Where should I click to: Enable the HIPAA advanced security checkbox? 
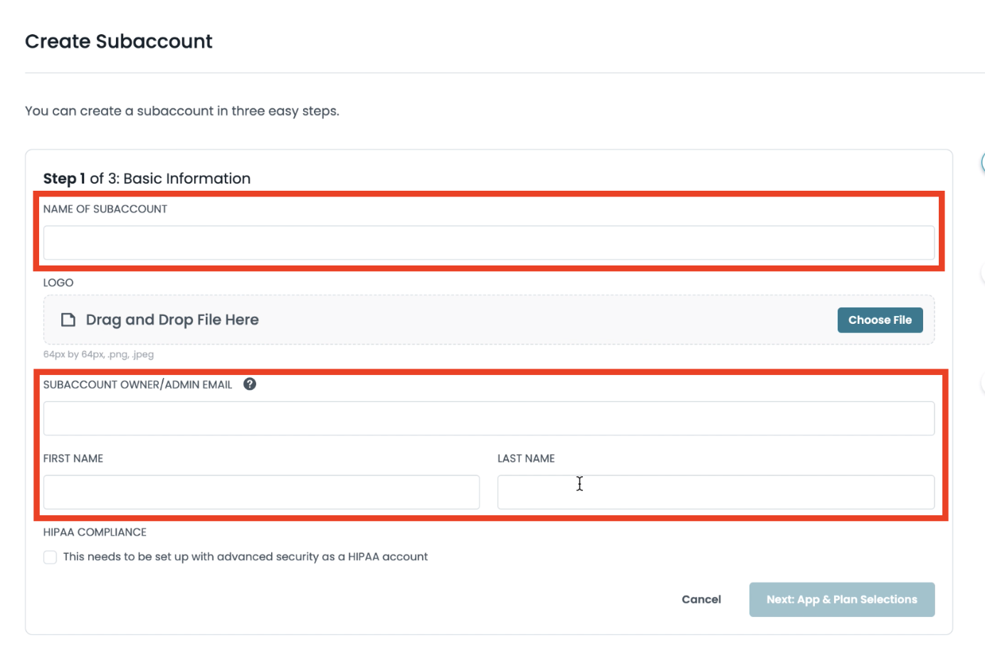[x=50, y=557]
